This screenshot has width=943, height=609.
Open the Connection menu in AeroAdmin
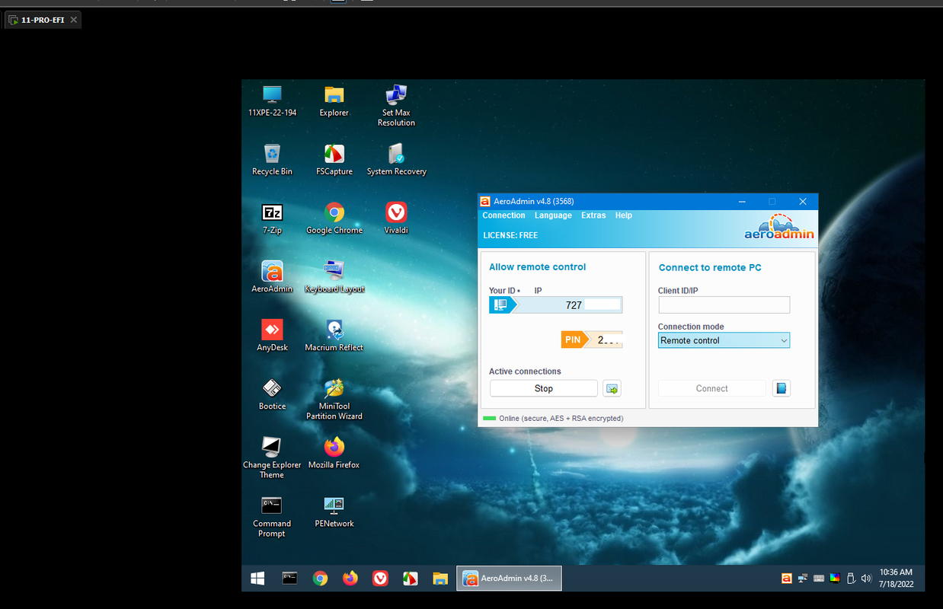(503, 215)
